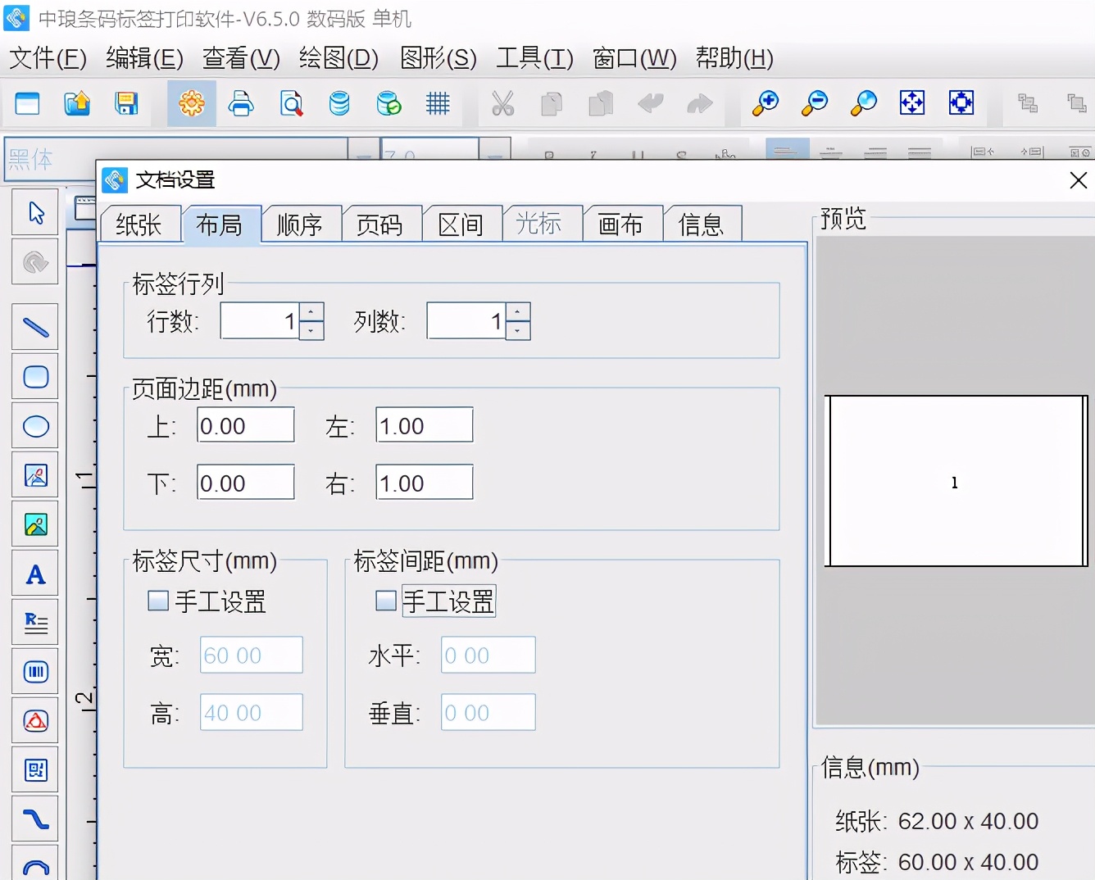1095x880 pixels.
Task: Click the Redo arrow icon
Action: tap(699, 103)
